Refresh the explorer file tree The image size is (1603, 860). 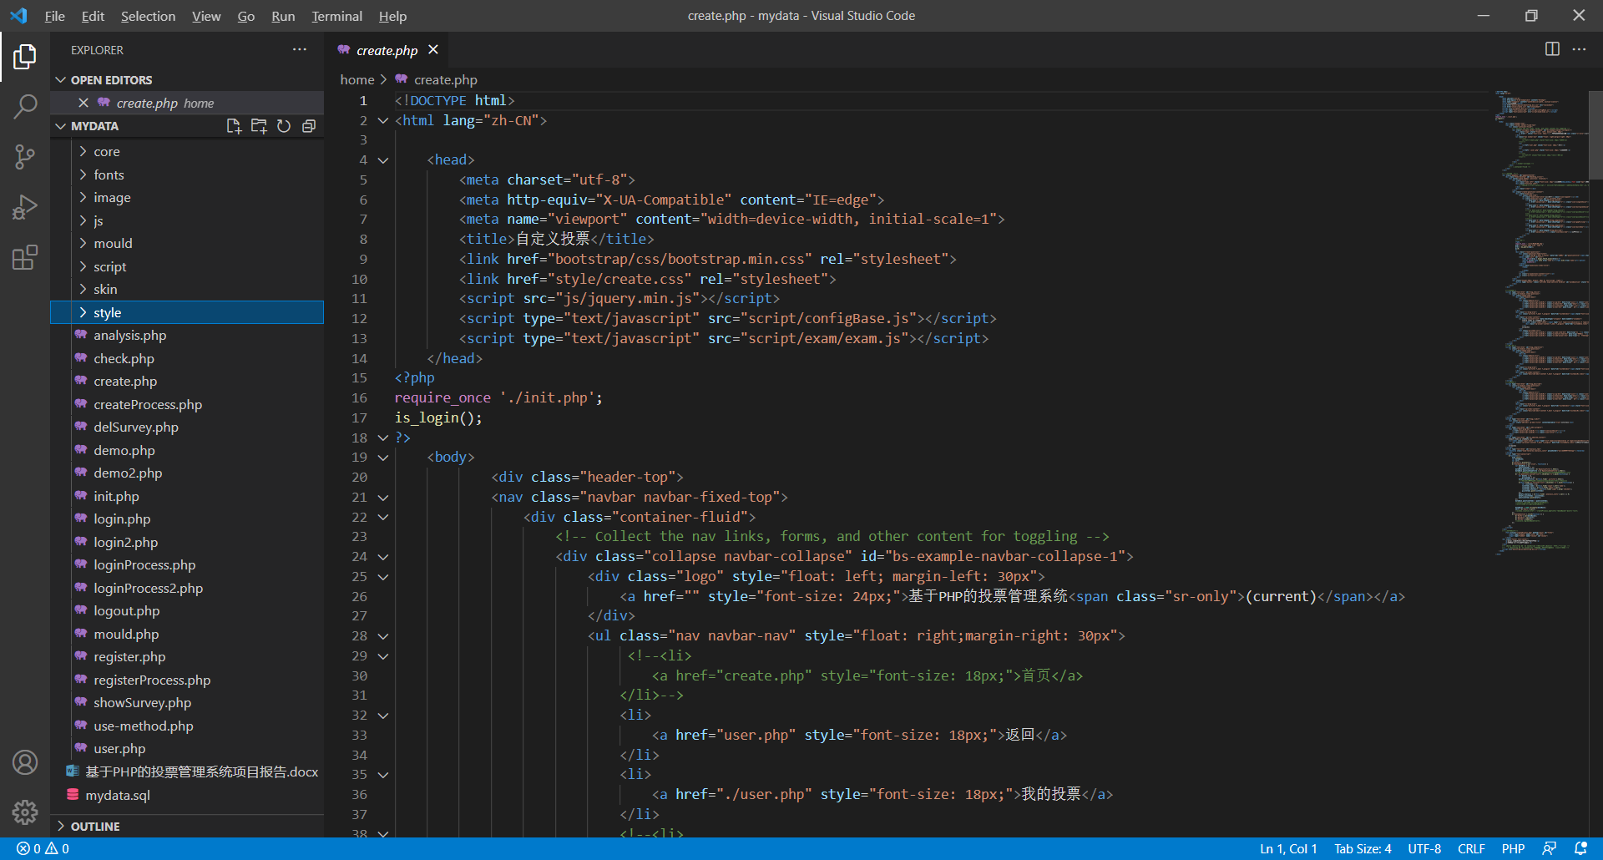pyautogui.click(x=284, y=126)
